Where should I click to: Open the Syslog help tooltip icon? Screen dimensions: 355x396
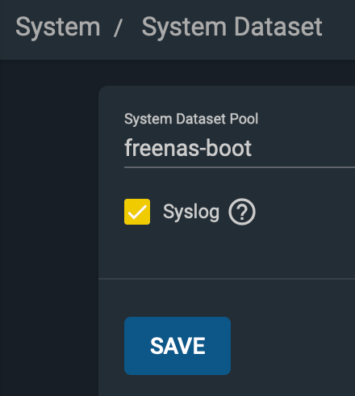tap(242, 212)
